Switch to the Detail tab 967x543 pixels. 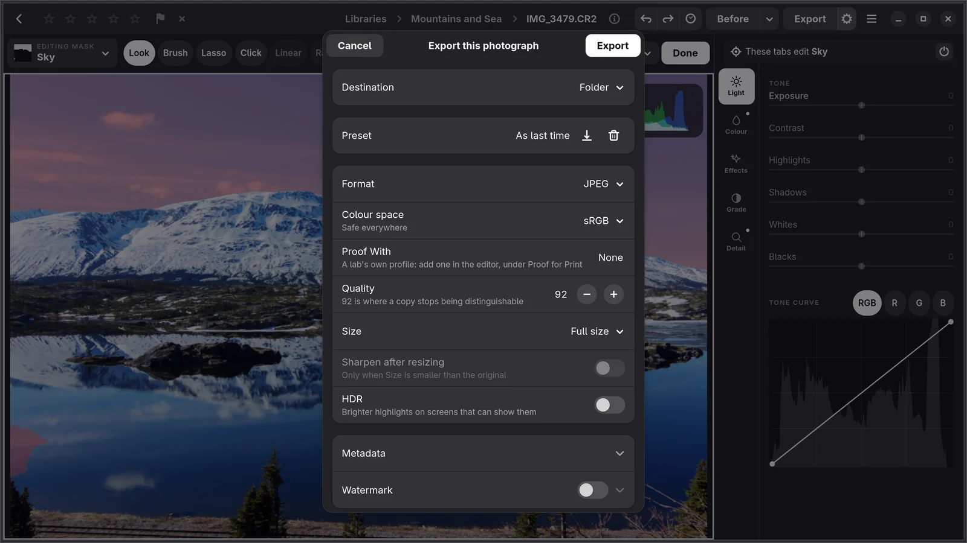coord(736,241)
